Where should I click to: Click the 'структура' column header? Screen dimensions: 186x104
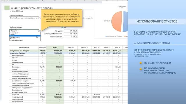42,47
